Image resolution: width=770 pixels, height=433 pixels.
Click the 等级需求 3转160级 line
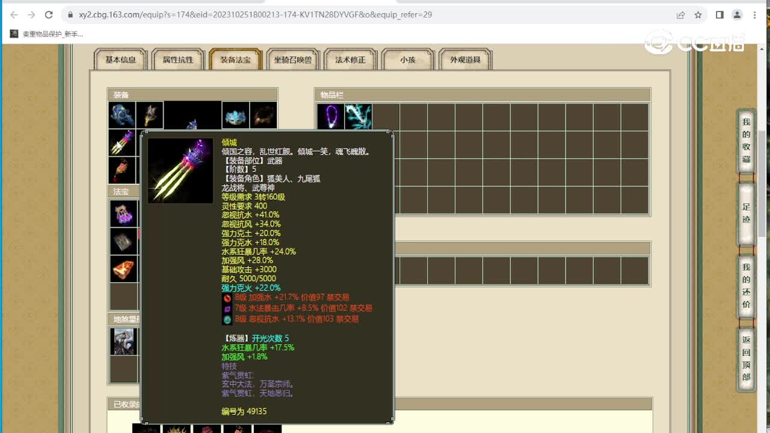(253, 197)
